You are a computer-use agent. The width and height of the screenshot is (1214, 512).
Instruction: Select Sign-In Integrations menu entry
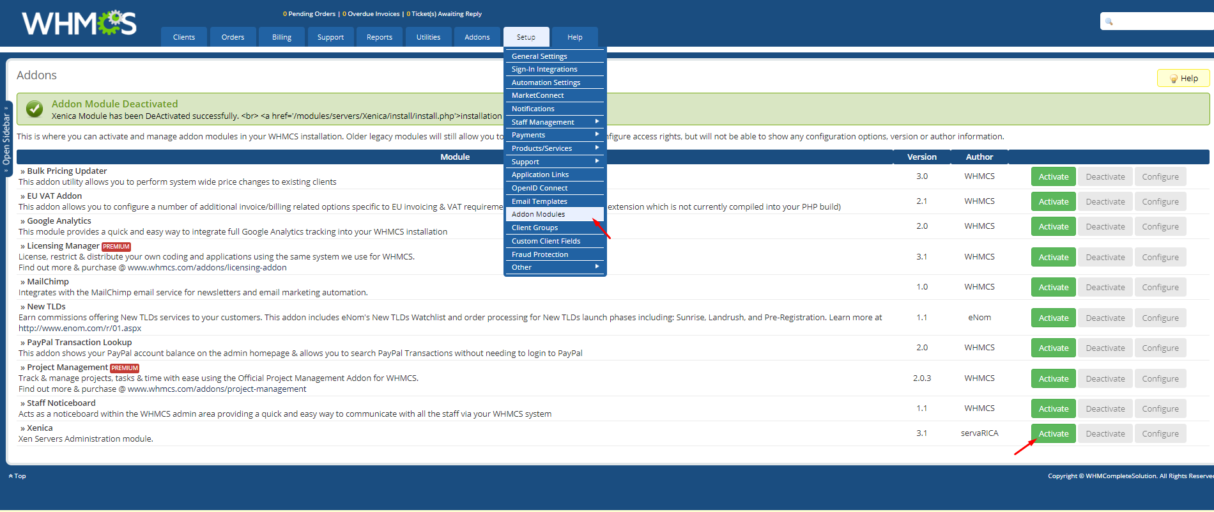555,69
